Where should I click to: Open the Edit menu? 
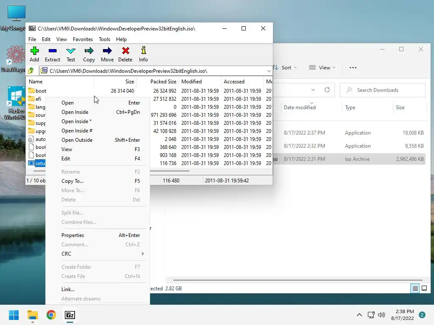(x=46, y=39)
